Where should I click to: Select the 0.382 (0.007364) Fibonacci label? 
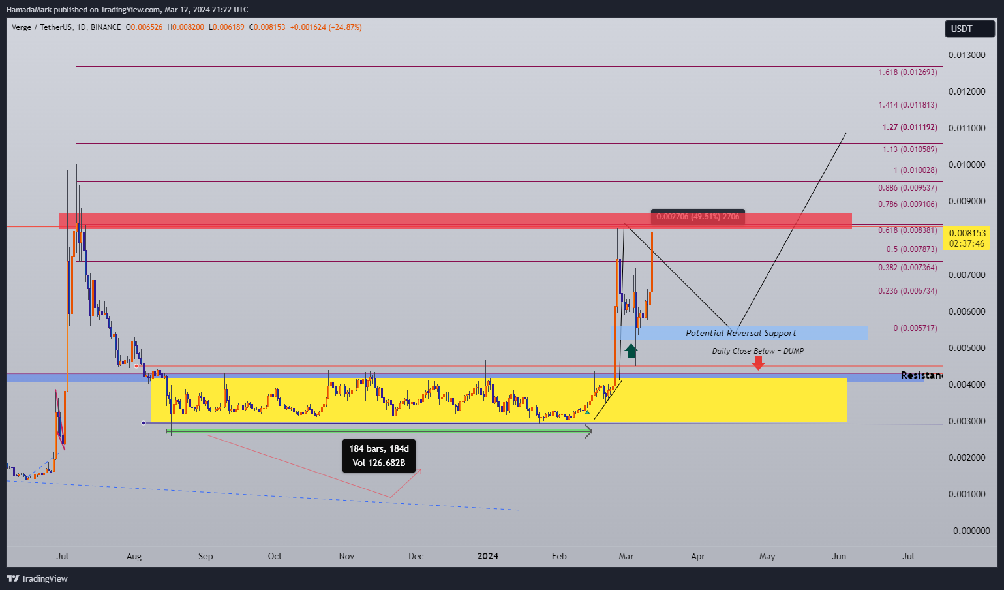907,268
